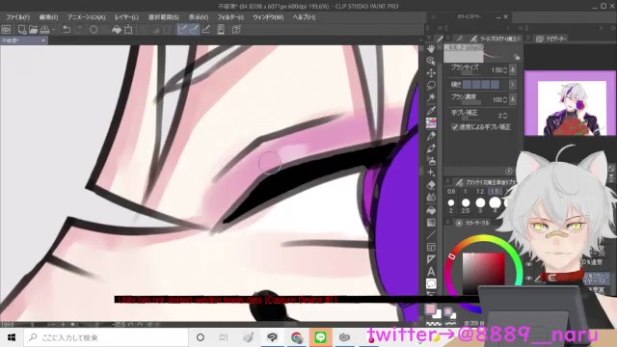Adjust the 手ブレ補正 stepper arrows
This screenshot has width=617, height=347.
click(x=505, y=116)
